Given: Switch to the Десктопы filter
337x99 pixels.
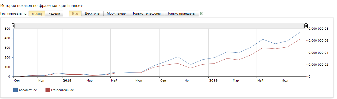Looking at the screenshot, I should point(92,13).
